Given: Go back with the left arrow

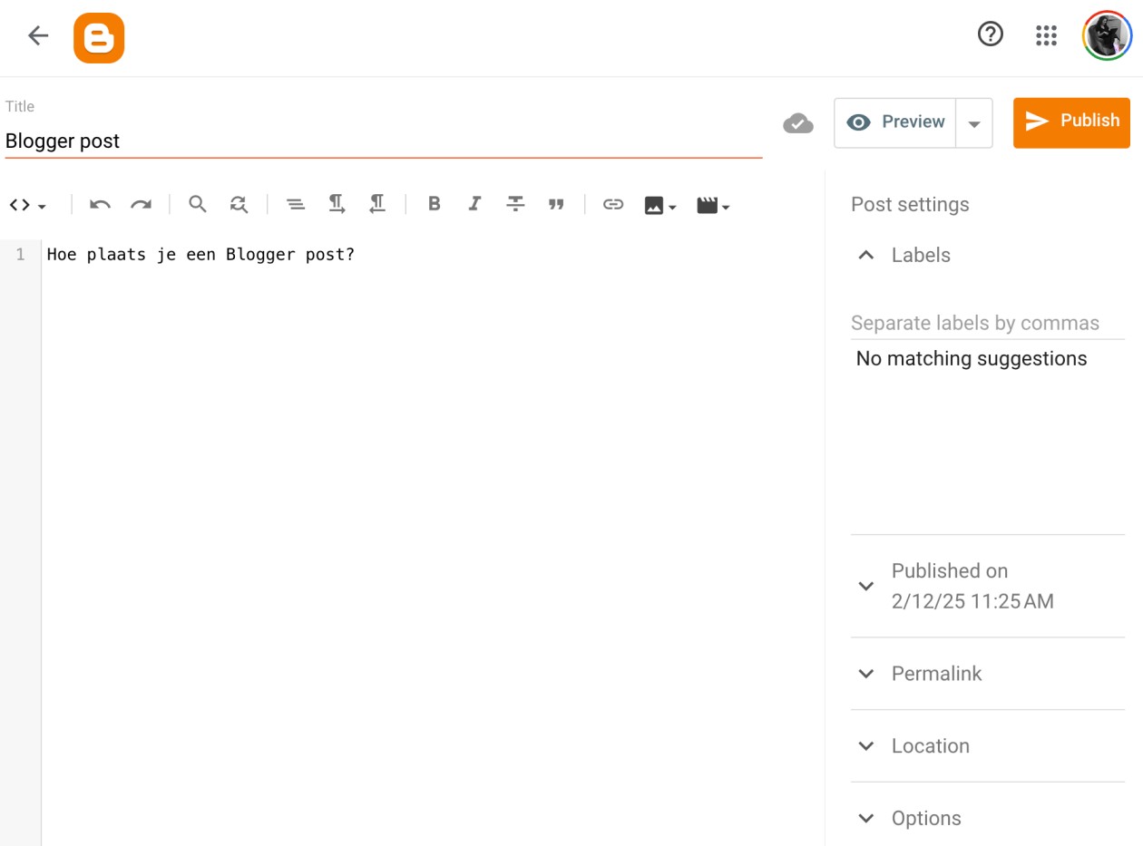Looking at the screenshot, I should point(37,36).
